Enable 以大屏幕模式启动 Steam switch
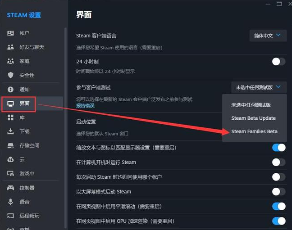Viewport: 292px width, 230px height. [278, 191]
